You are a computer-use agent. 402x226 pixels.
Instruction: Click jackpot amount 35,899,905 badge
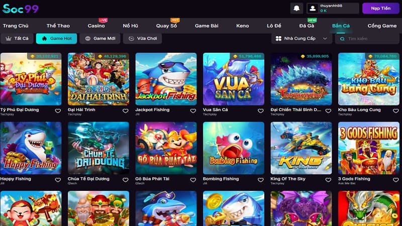pyautogui.click(x=315, y=56)
